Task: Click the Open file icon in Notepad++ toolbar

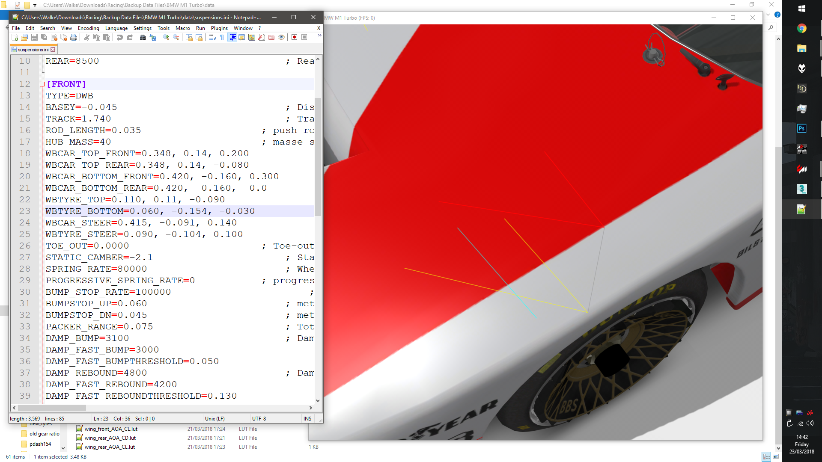Action: click(x=24, y=37)
